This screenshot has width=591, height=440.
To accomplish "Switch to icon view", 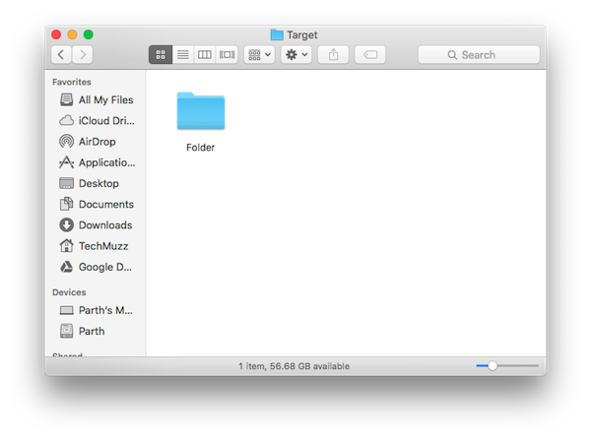I will point(161,55).
